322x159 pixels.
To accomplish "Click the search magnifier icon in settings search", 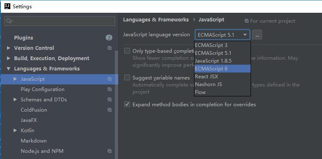I will coord(9,21).
